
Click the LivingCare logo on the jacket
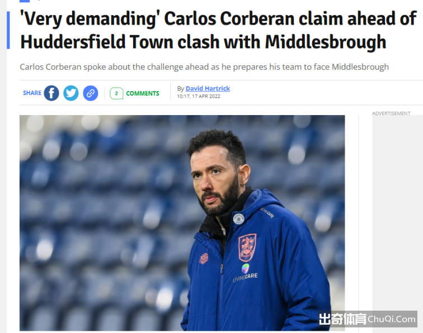pos(245,273)
